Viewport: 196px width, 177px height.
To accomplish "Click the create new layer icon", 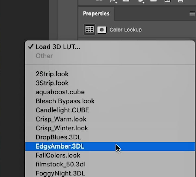I will pos(167,1).
